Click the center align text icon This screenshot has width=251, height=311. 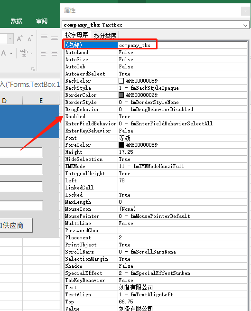(55, 53)
